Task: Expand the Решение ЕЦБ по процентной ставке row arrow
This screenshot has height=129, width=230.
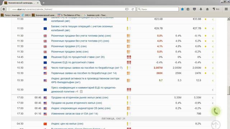Action: [x=212, y=57]
